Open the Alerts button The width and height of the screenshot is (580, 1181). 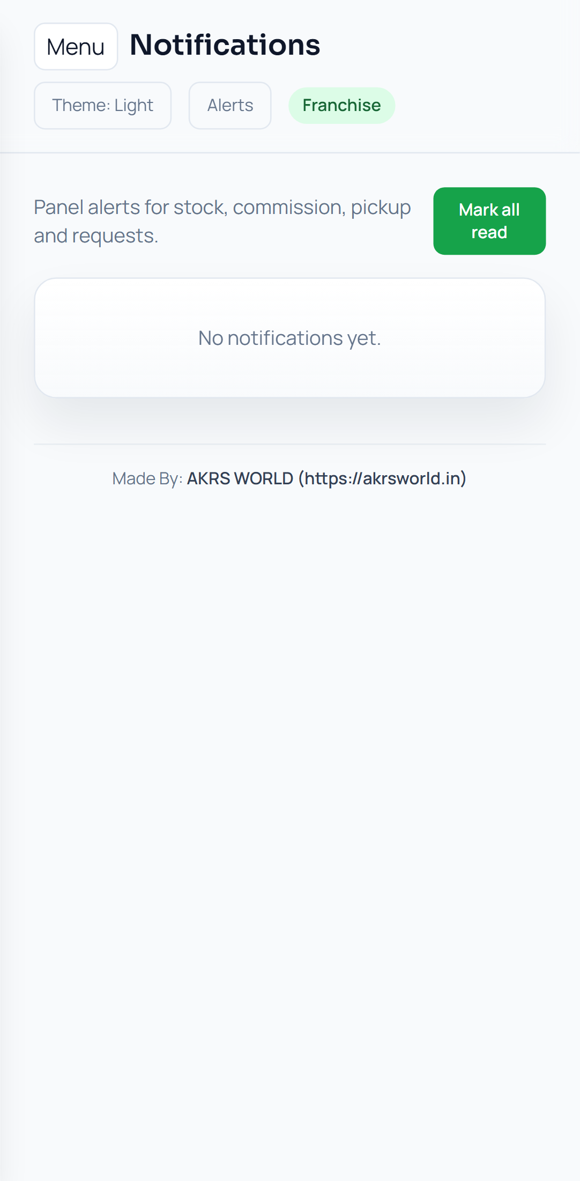(230, 106)
